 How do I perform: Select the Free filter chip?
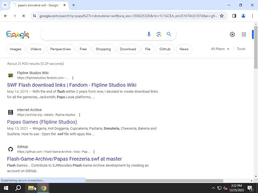[83, 49]
